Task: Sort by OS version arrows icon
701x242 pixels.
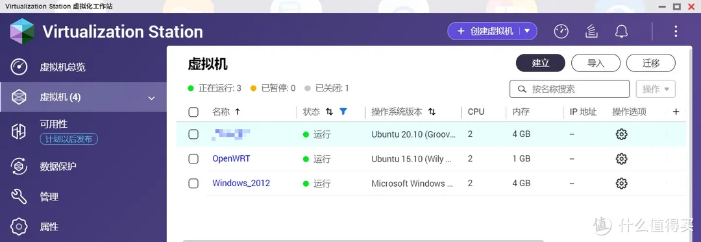Action: 432,112
